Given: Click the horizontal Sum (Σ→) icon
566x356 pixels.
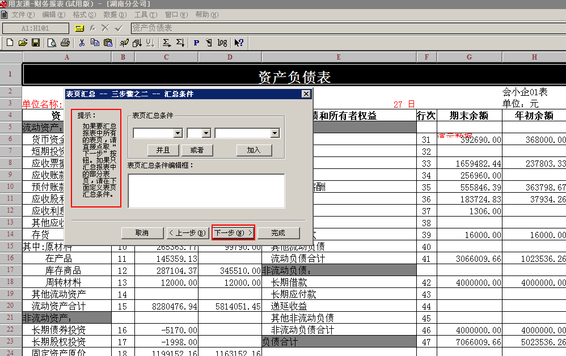Looking at the screenshot, I should pyautogui.click(x=166, y=43).
